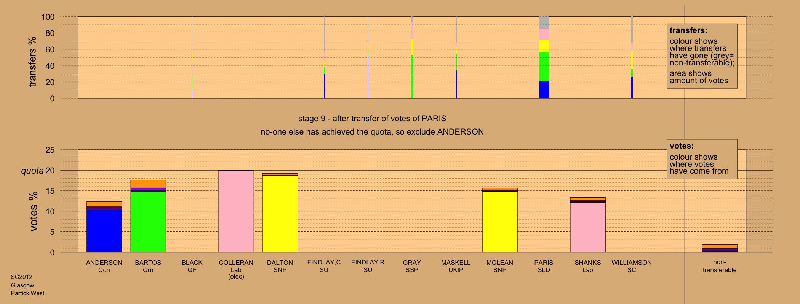The height and width of the screenshot is (304, 800).
Task: Select MCLEAN's yellow vote bar
Action: [x=500, y=222]
